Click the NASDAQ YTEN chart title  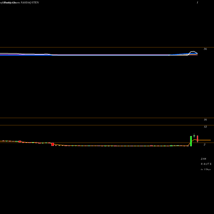coord(30,3)
